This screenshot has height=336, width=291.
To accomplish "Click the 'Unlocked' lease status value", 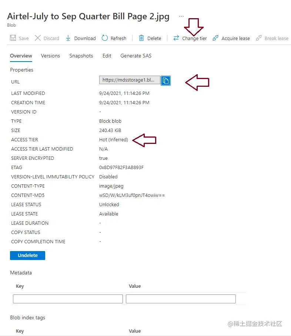I will (109, 205).
